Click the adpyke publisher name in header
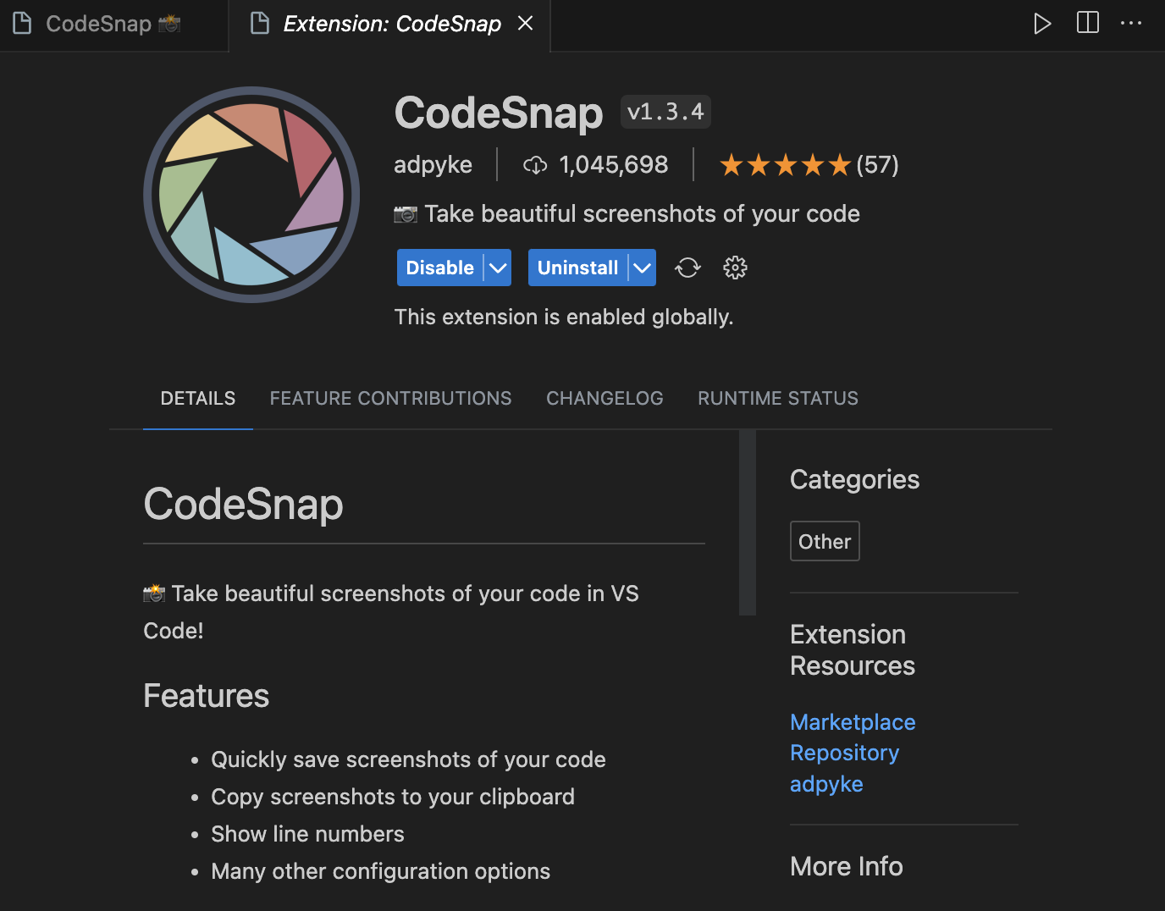Viewport: 1165px width, 911px height. (x=433, y=164)
